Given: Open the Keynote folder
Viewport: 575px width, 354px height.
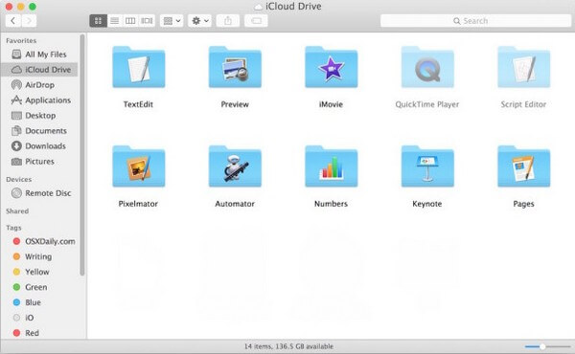Looking at the screenshot, I should 427,166.
